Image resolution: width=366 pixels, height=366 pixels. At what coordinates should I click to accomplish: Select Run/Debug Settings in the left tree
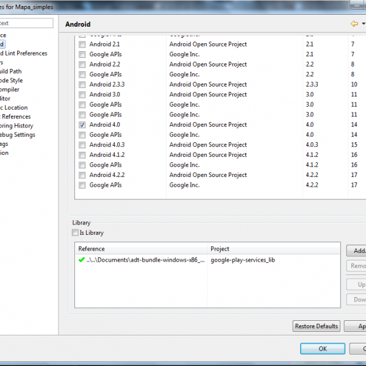pos(18,135)
